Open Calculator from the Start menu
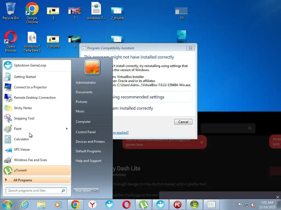The image size is (281, 210). (36, 139)
